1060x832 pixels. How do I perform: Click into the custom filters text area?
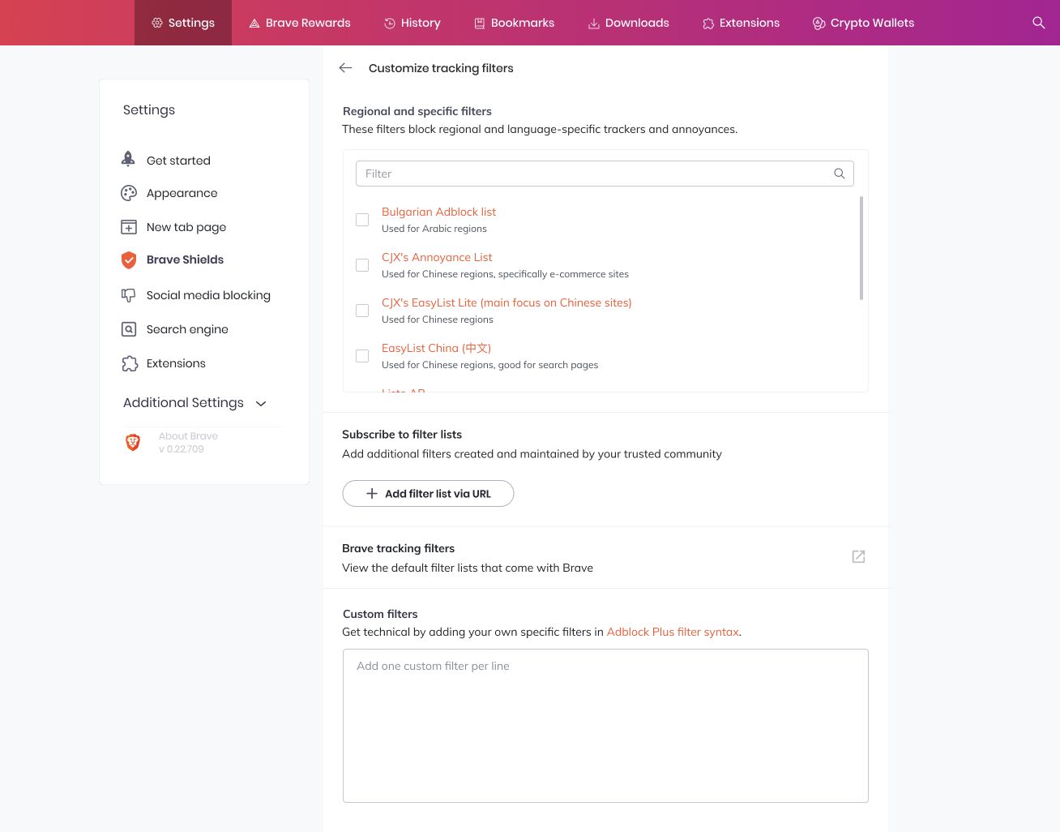pos(605,726)
